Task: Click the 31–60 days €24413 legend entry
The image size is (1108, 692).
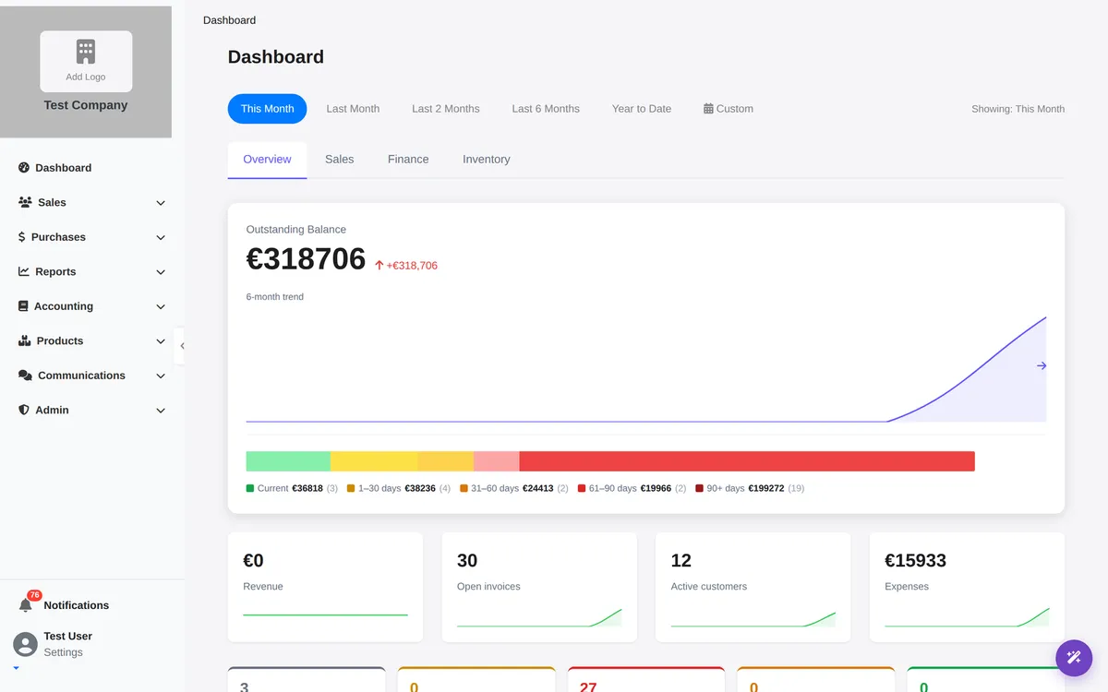Action: tap(514, 488)
